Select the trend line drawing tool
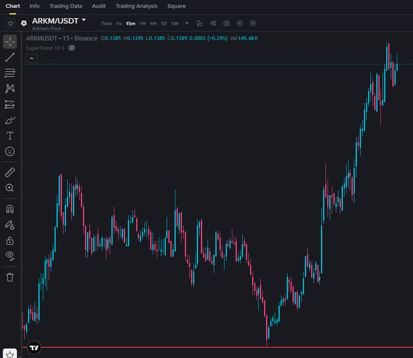This screenshot has width=413, height=358. coord(10,58)
